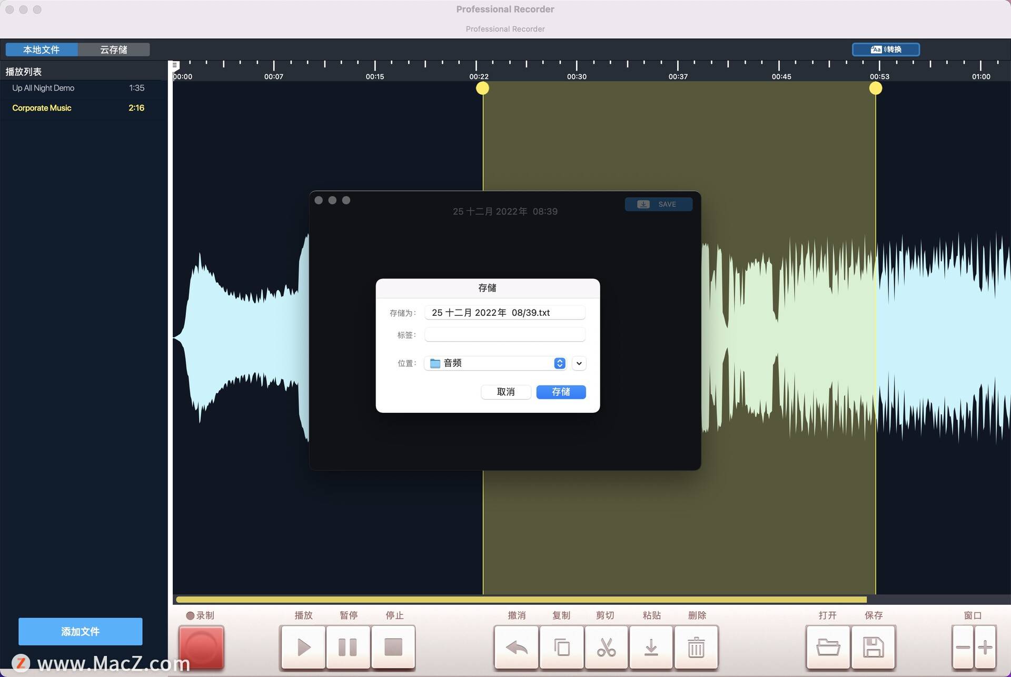Screen dimensions: 1011x677
Task: Click the 播放列表 heading
Action: point(24,72)
